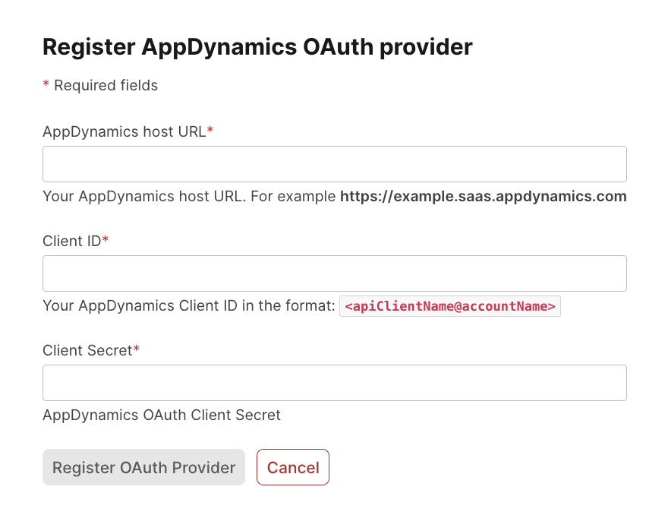
Task: Focus the empty Client Secret text box
Action: (334, 382)
